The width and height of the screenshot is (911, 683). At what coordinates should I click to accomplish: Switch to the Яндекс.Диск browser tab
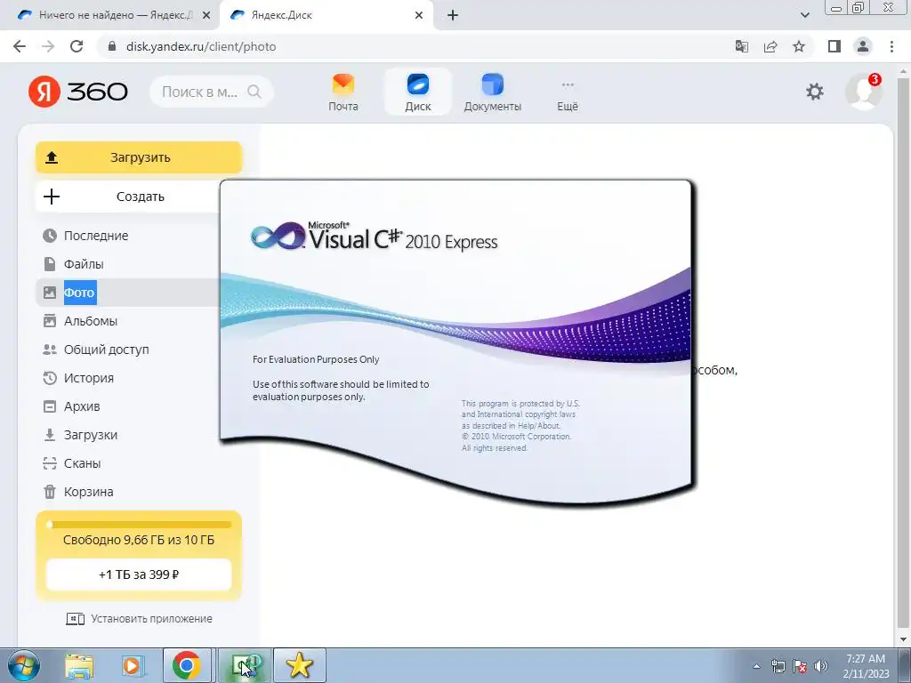click(326, 15)
